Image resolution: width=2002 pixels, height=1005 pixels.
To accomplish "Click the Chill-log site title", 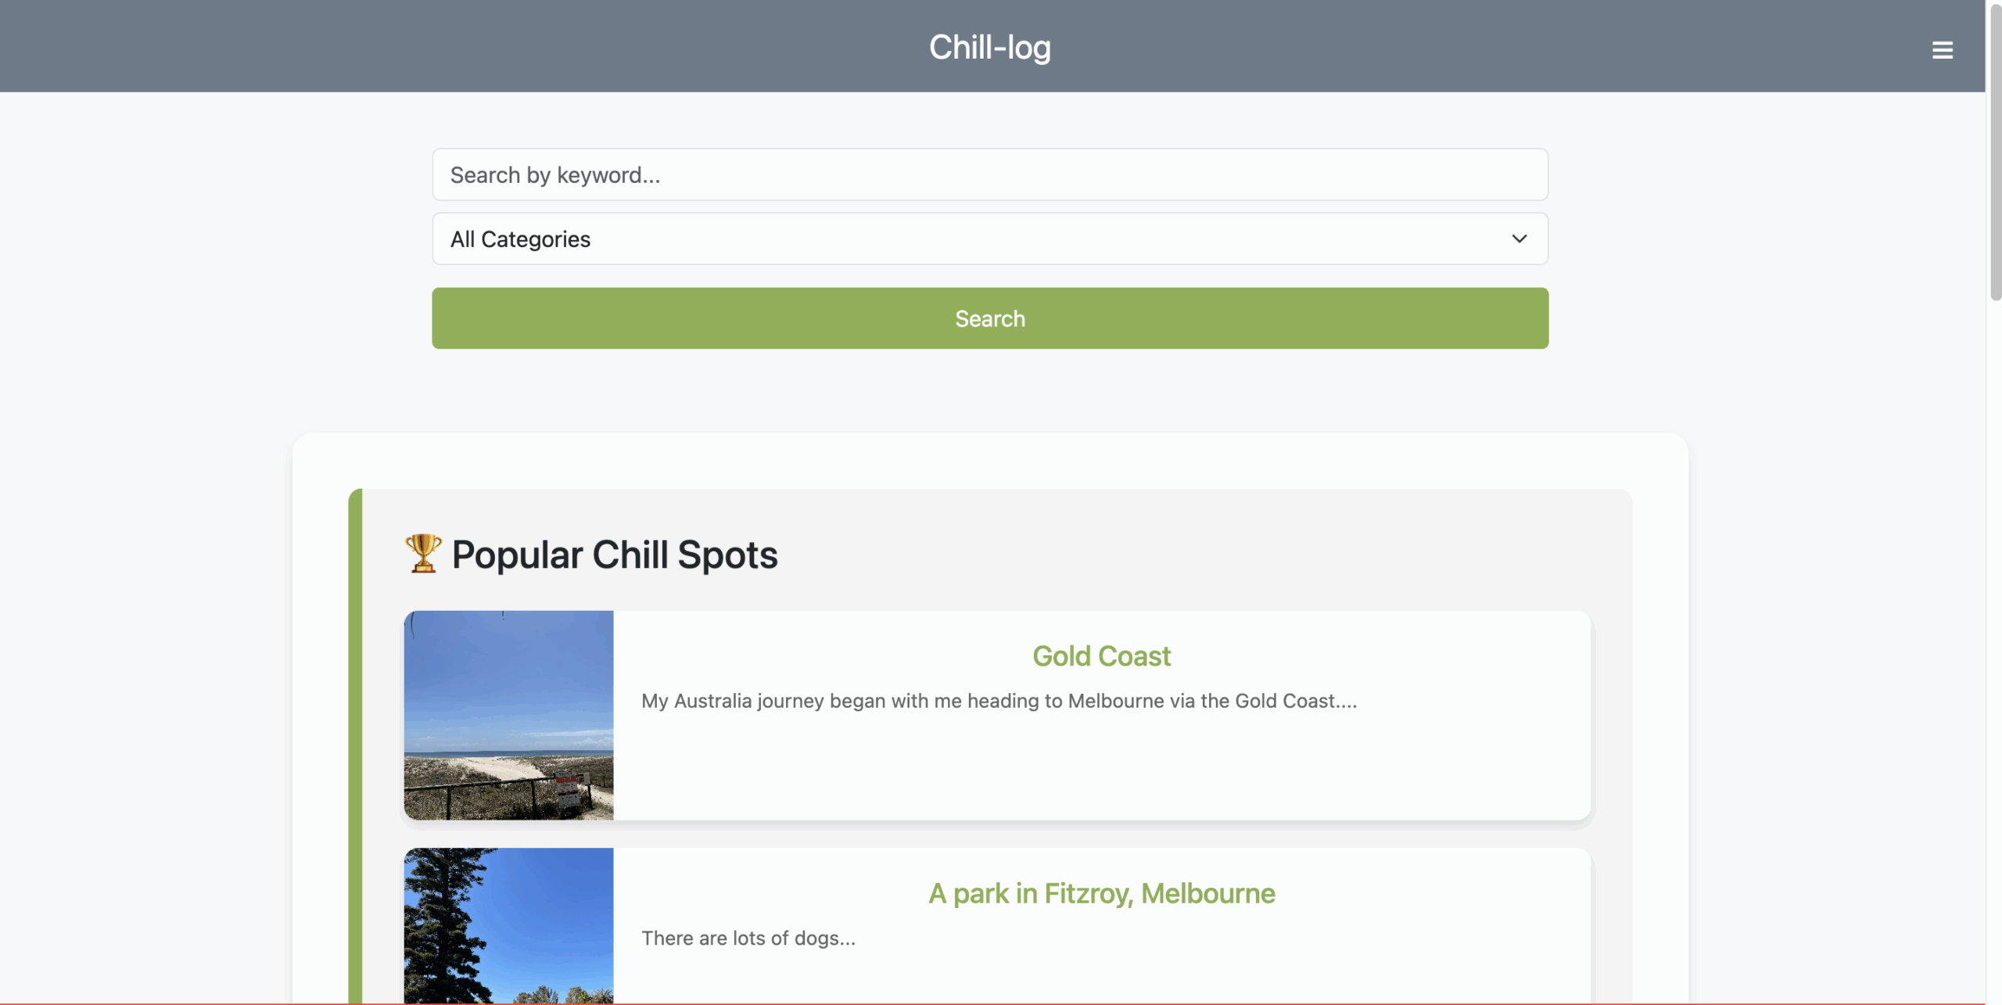I will 989,47.
